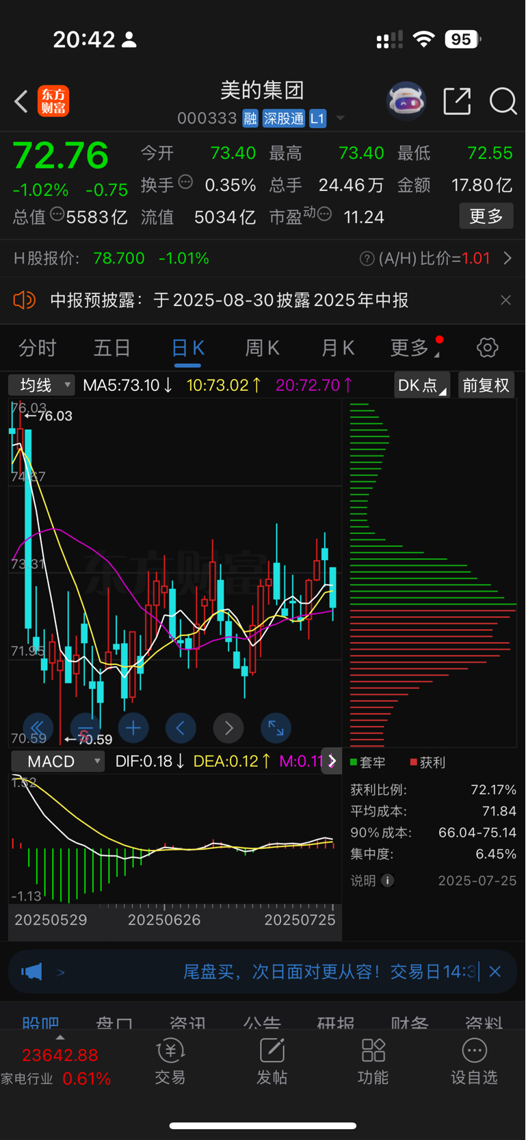
Task: Open the 财务 tab
Action: pos(410,1023)
